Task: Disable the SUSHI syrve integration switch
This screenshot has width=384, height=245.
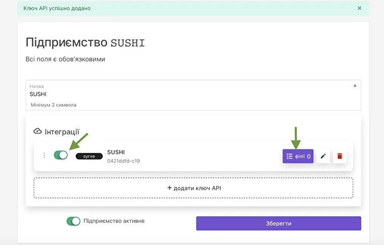Action: point(61,155)
